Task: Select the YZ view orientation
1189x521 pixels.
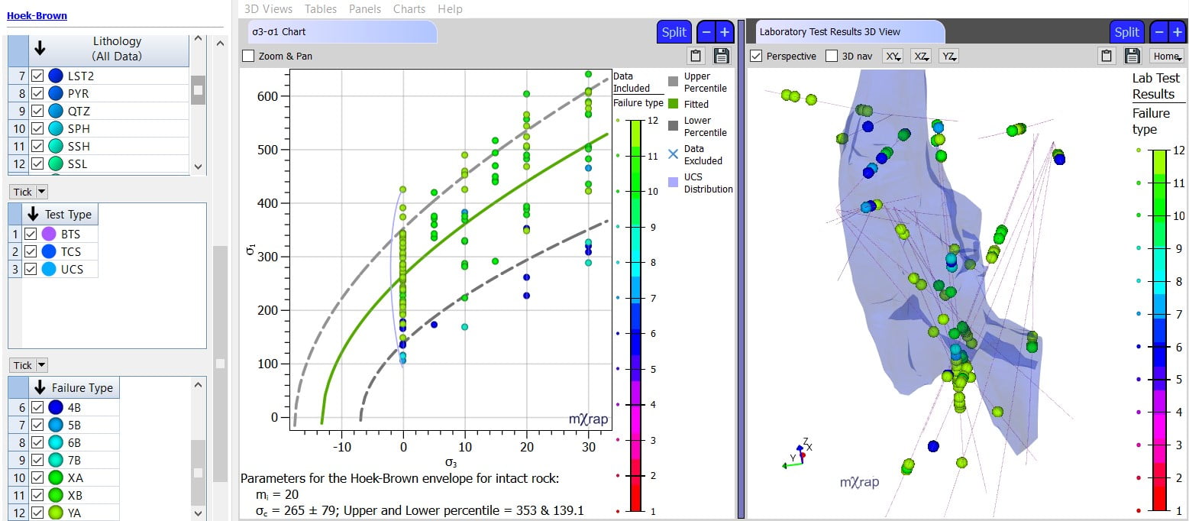Action: [947, 55]
